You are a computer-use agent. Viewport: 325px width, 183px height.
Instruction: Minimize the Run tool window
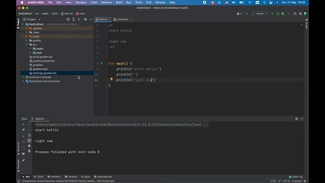[x=302, y=118]
